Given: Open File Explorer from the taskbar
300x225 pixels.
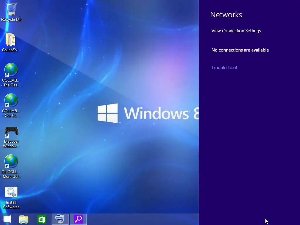Looking at the screenshot, I should (24, 219).
